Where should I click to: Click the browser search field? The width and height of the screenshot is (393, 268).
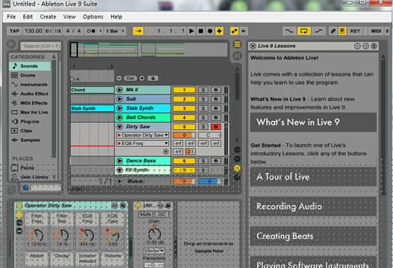(41, 46)
